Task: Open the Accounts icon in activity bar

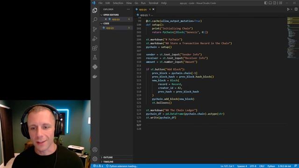Action: click(x=95, y=149)
